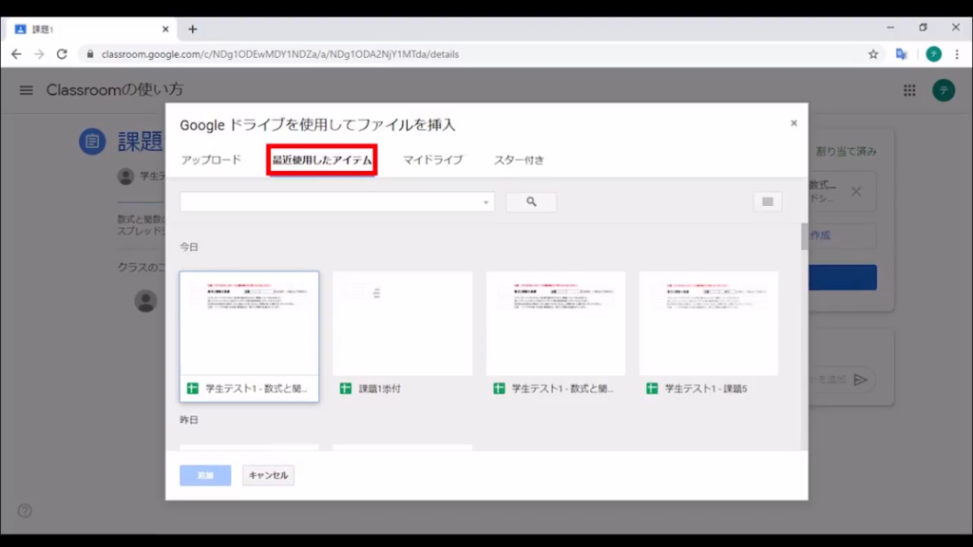Click the file list scrollbar in dialog
This screenshot has height=547, width=973.
pos(804,236)
